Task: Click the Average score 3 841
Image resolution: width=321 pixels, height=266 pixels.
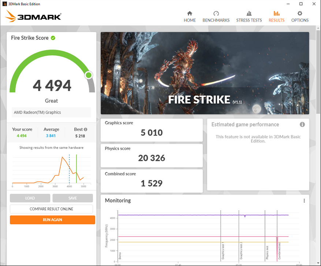Action: click(51, 136)
